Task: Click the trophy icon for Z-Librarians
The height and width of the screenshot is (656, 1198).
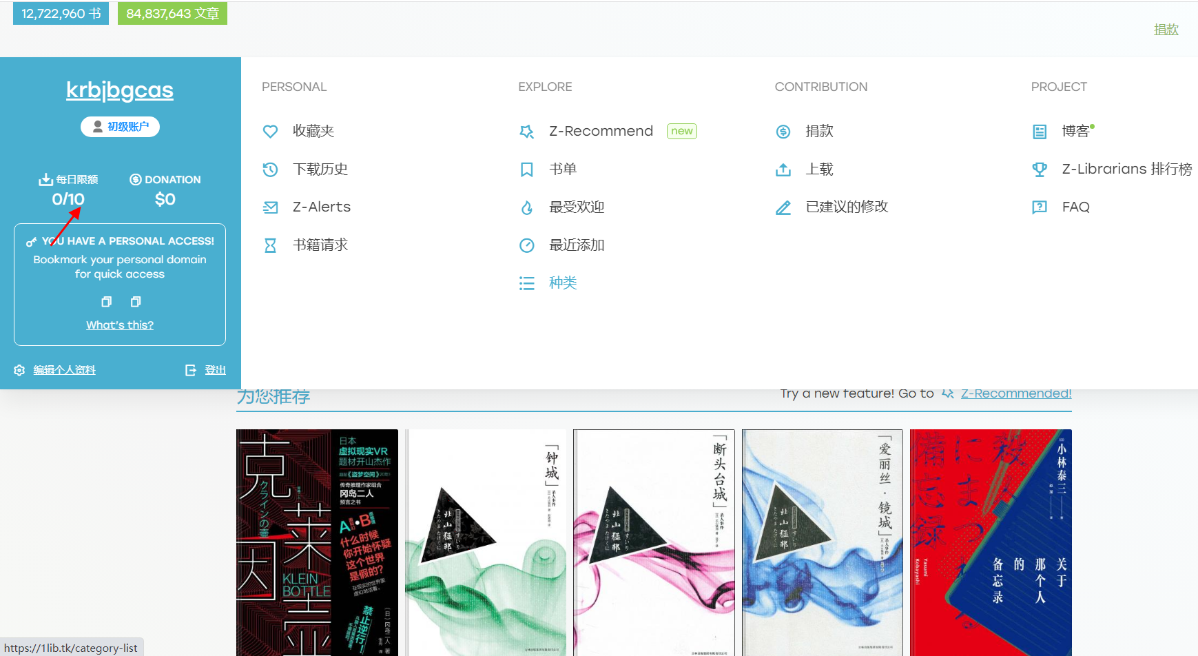Action: coord(1040,170)
